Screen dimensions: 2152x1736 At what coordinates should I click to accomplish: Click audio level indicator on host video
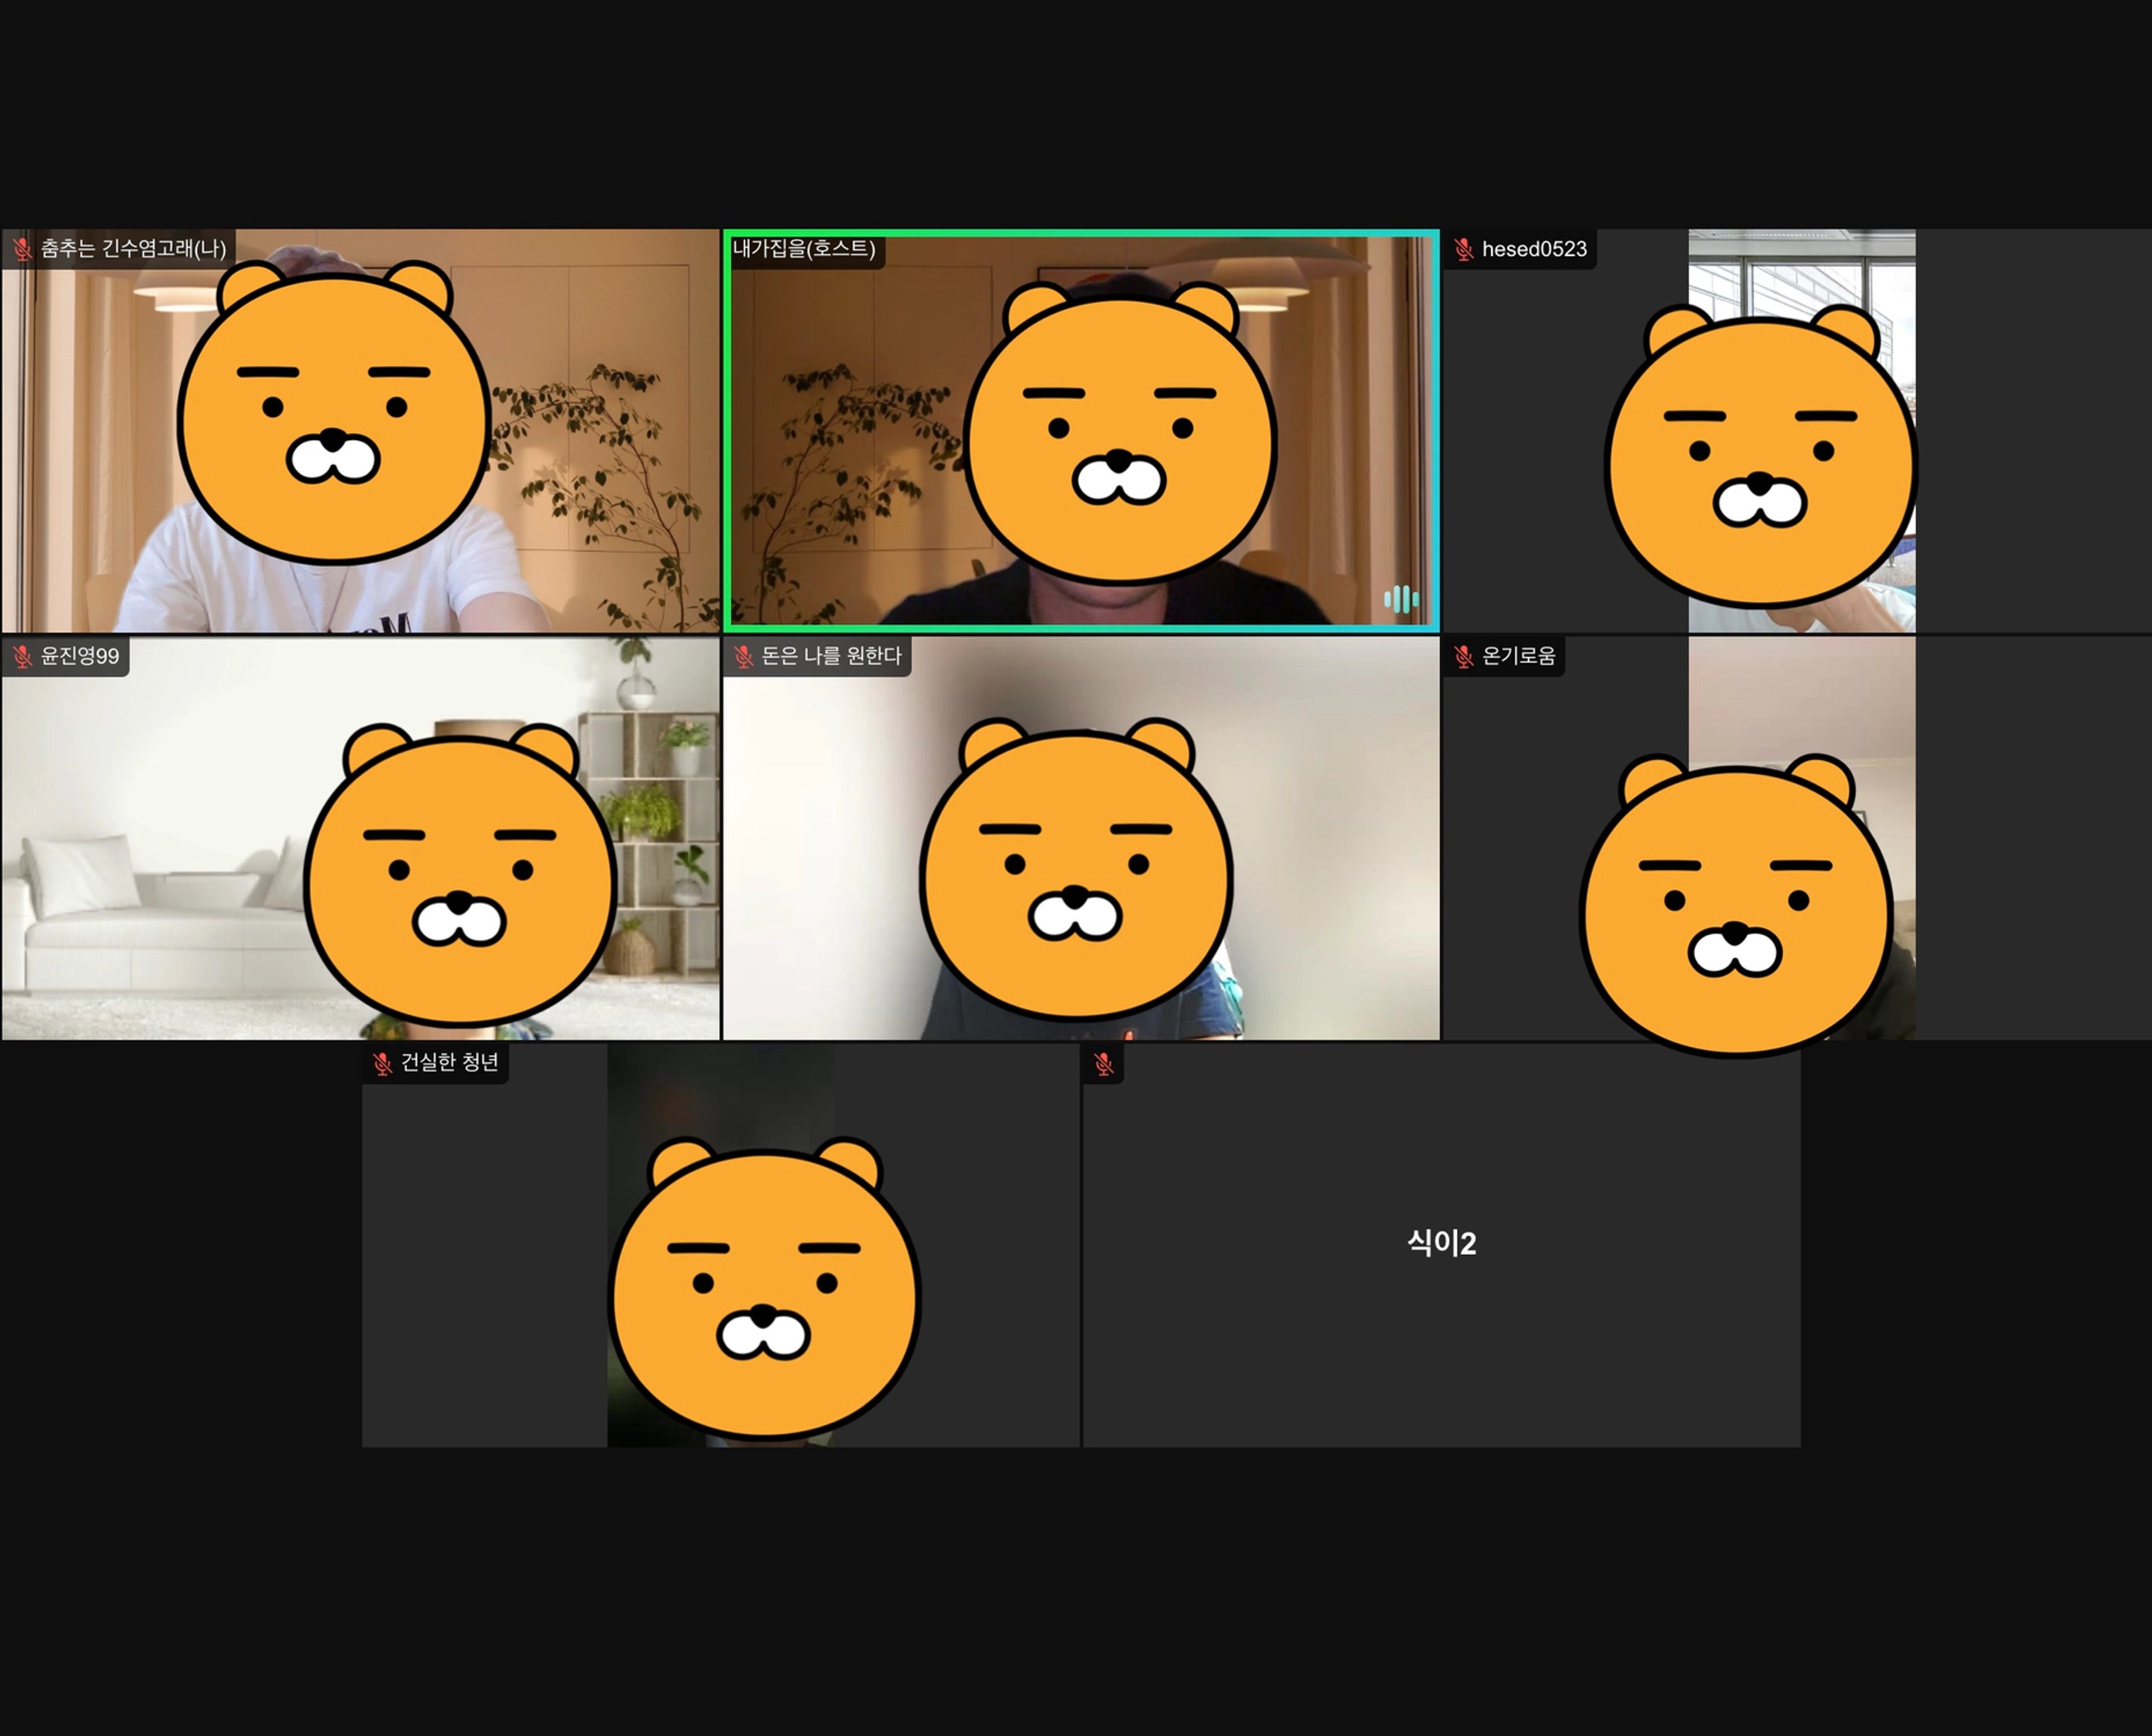pos(1401,599)
